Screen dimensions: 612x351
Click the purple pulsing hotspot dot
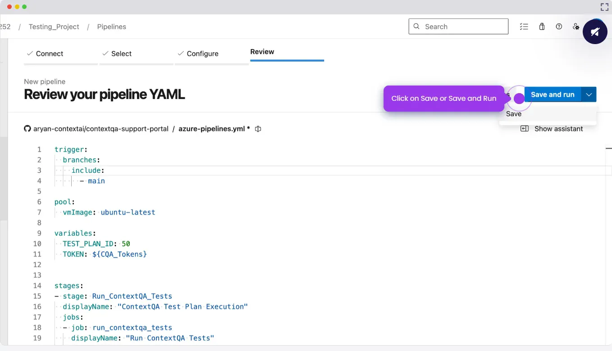pos(519,98)
